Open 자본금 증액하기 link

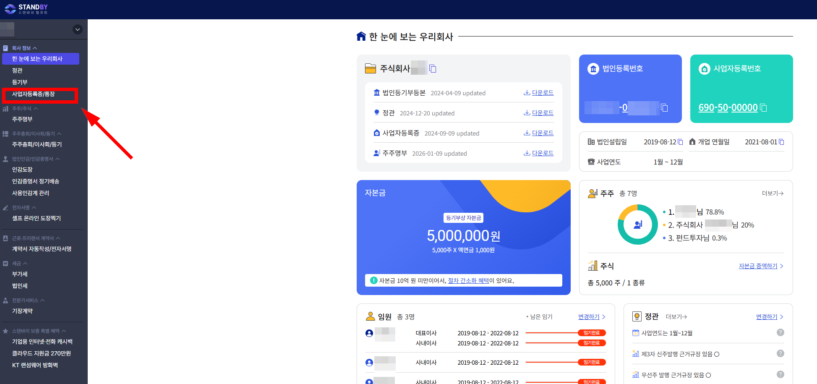coord(758,266)
